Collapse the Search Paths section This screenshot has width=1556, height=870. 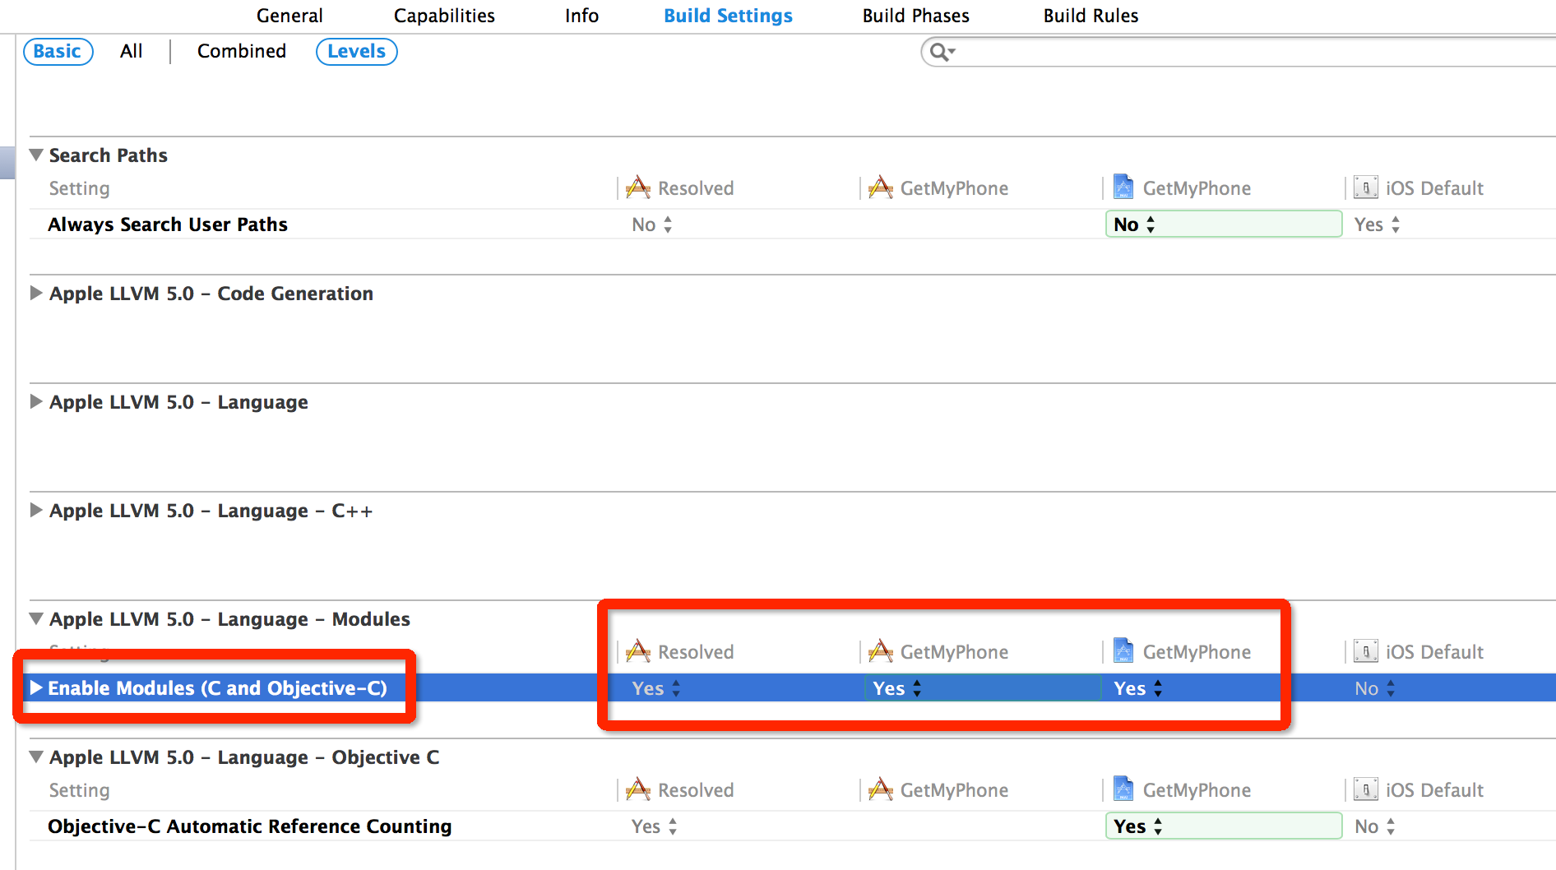[x=36, y=155]
